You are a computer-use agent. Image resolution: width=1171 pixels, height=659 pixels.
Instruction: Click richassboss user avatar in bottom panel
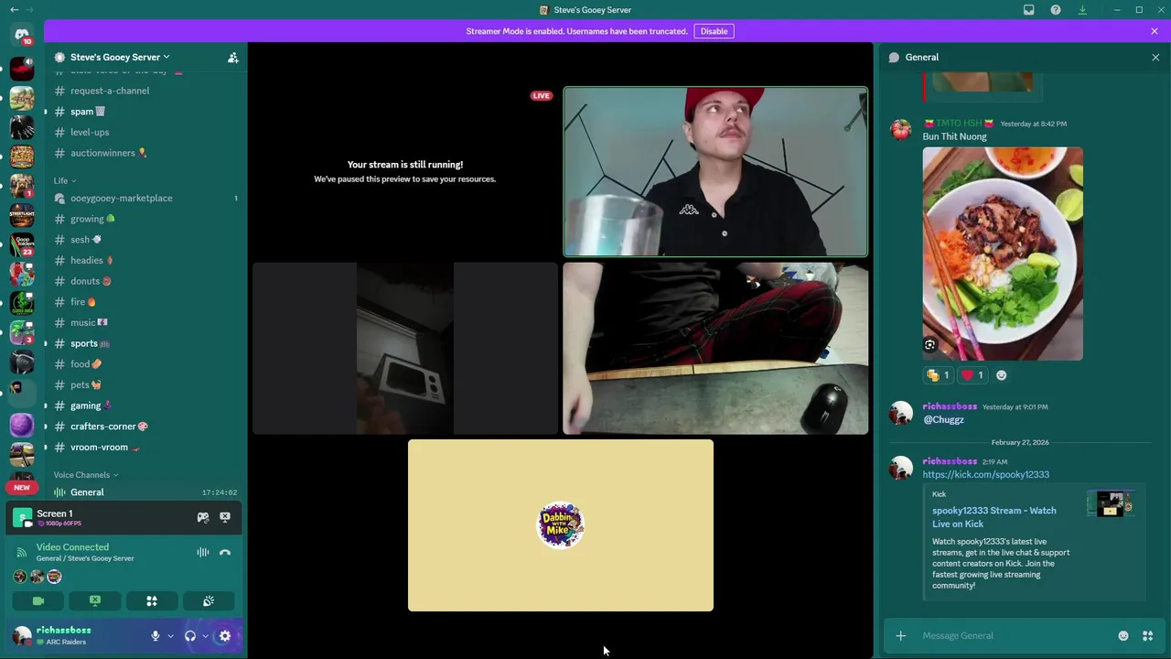pyautogui.click(x=21, y=636)
